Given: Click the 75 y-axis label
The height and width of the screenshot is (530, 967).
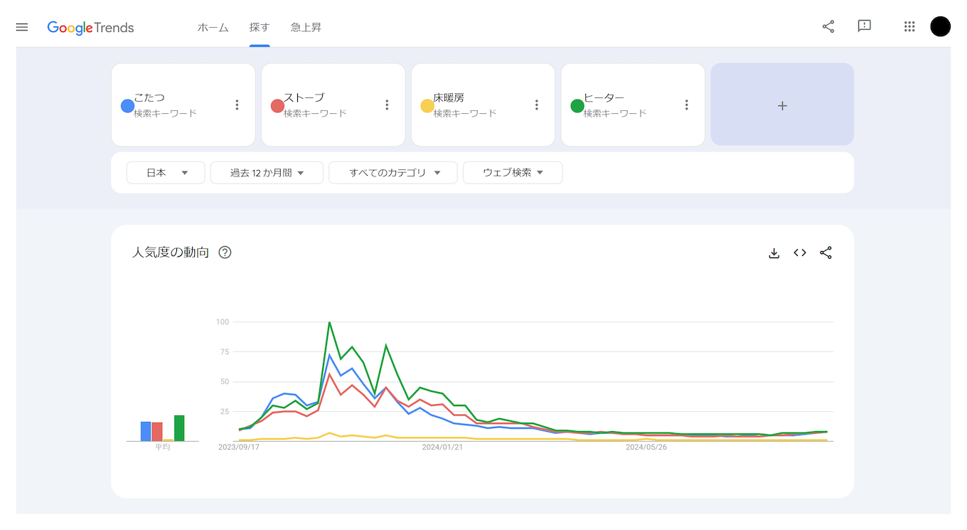Looking at the screenshot, I should pos(224,351).
